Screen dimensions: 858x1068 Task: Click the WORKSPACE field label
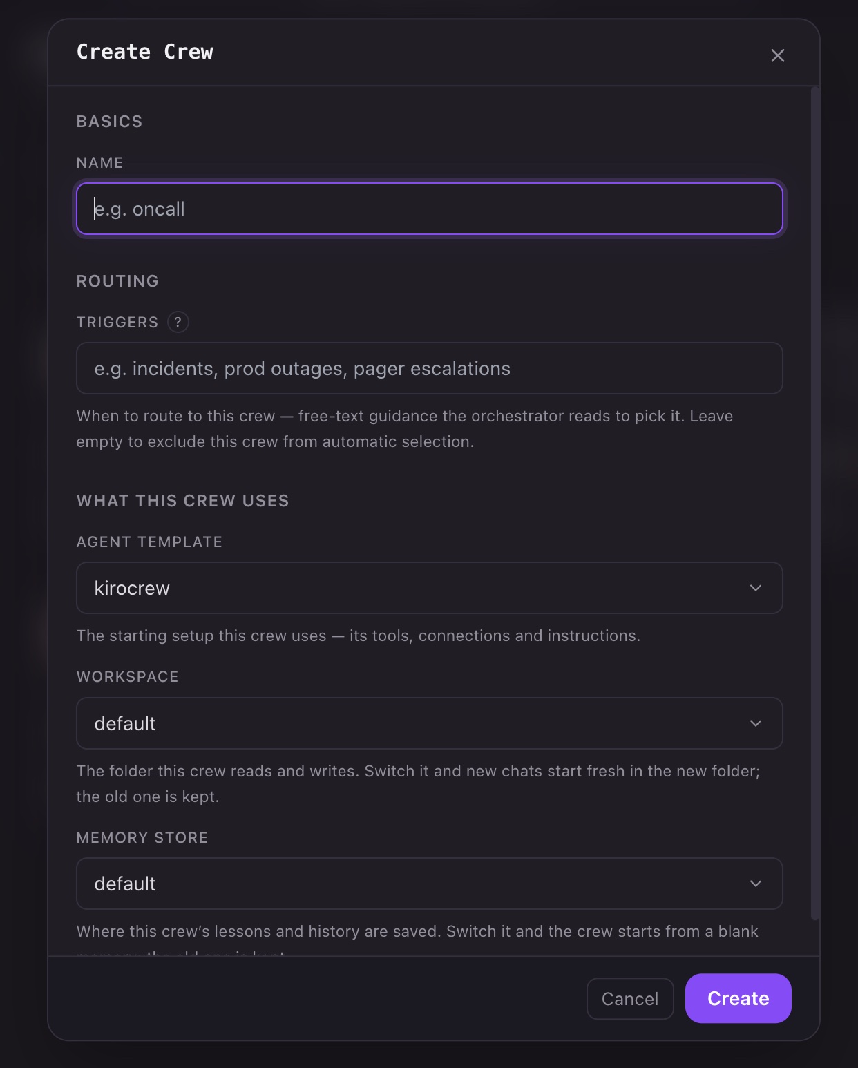(128, 677)
